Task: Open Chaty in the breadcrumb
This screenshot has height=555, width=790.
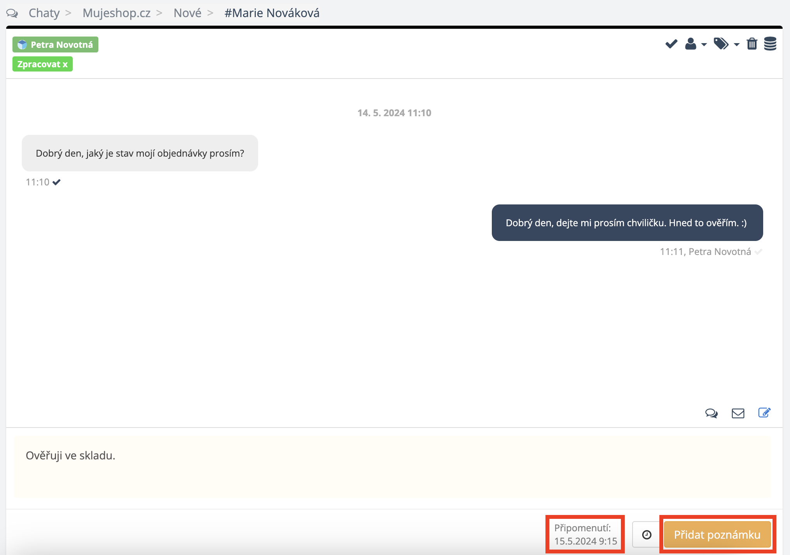Action: 44,13
